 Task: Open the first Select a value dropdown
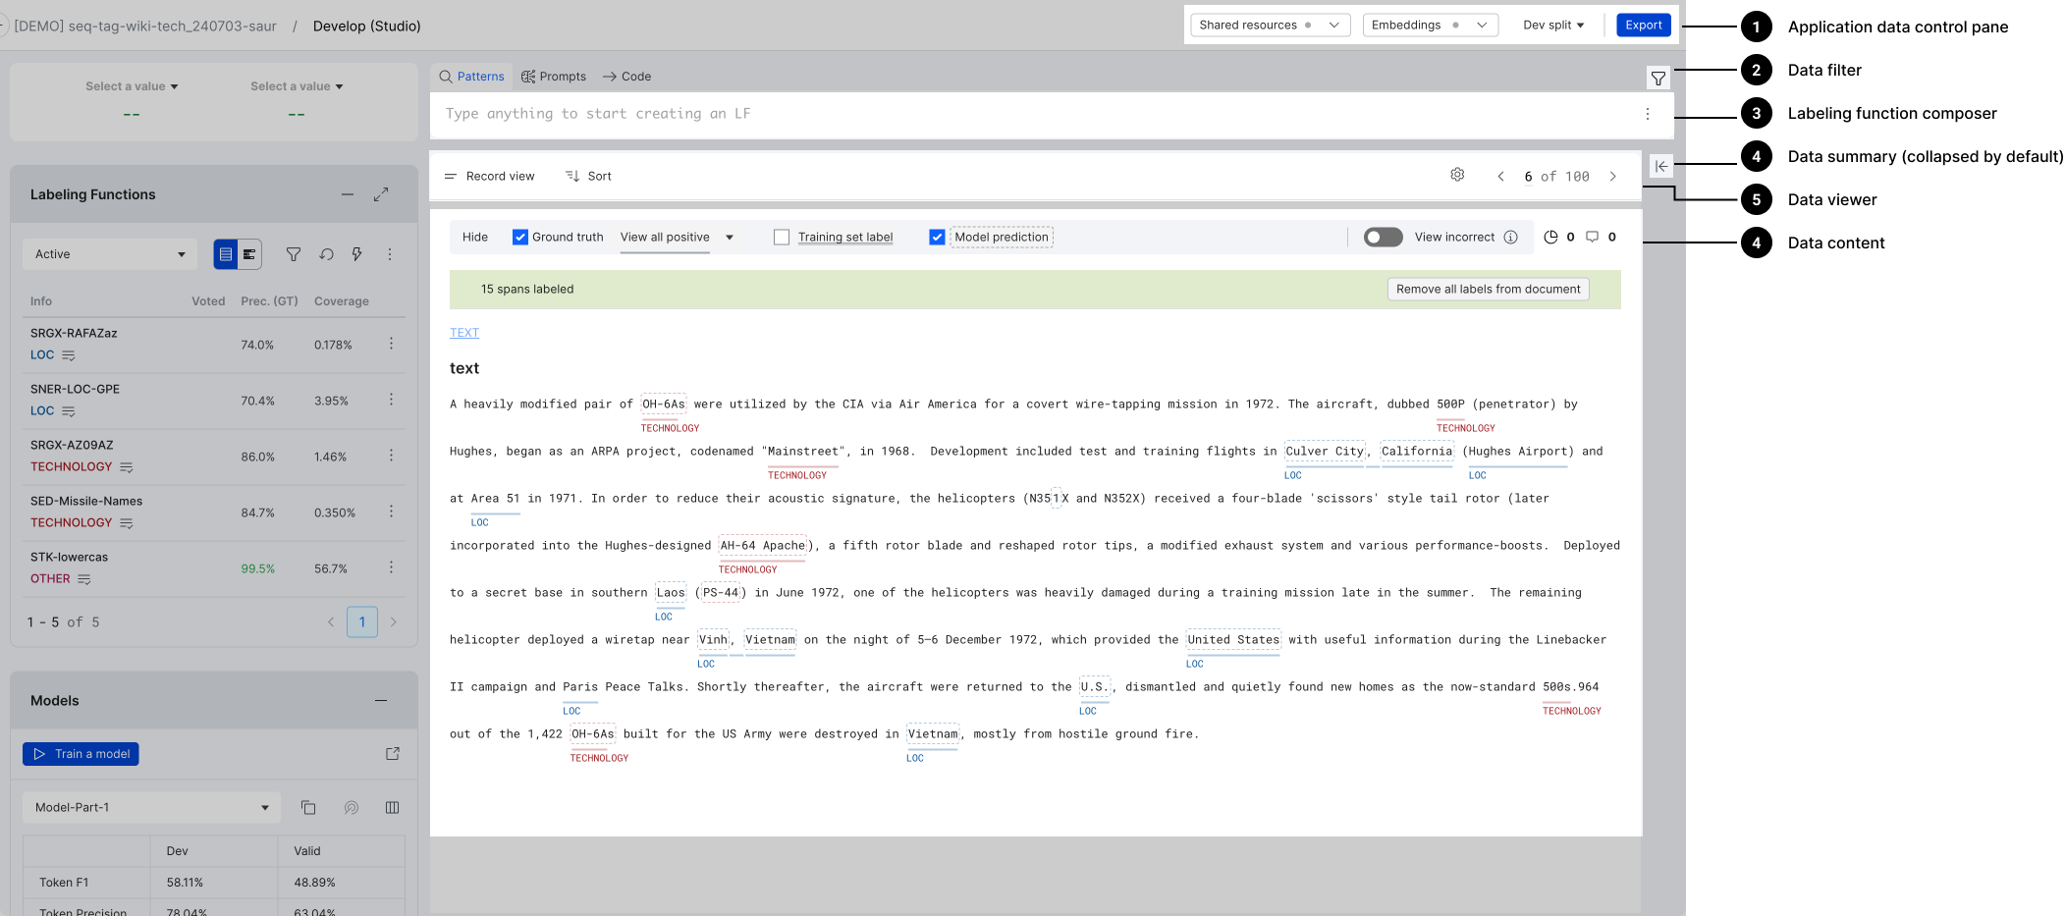pyautogui.click(x=132, y=86)
